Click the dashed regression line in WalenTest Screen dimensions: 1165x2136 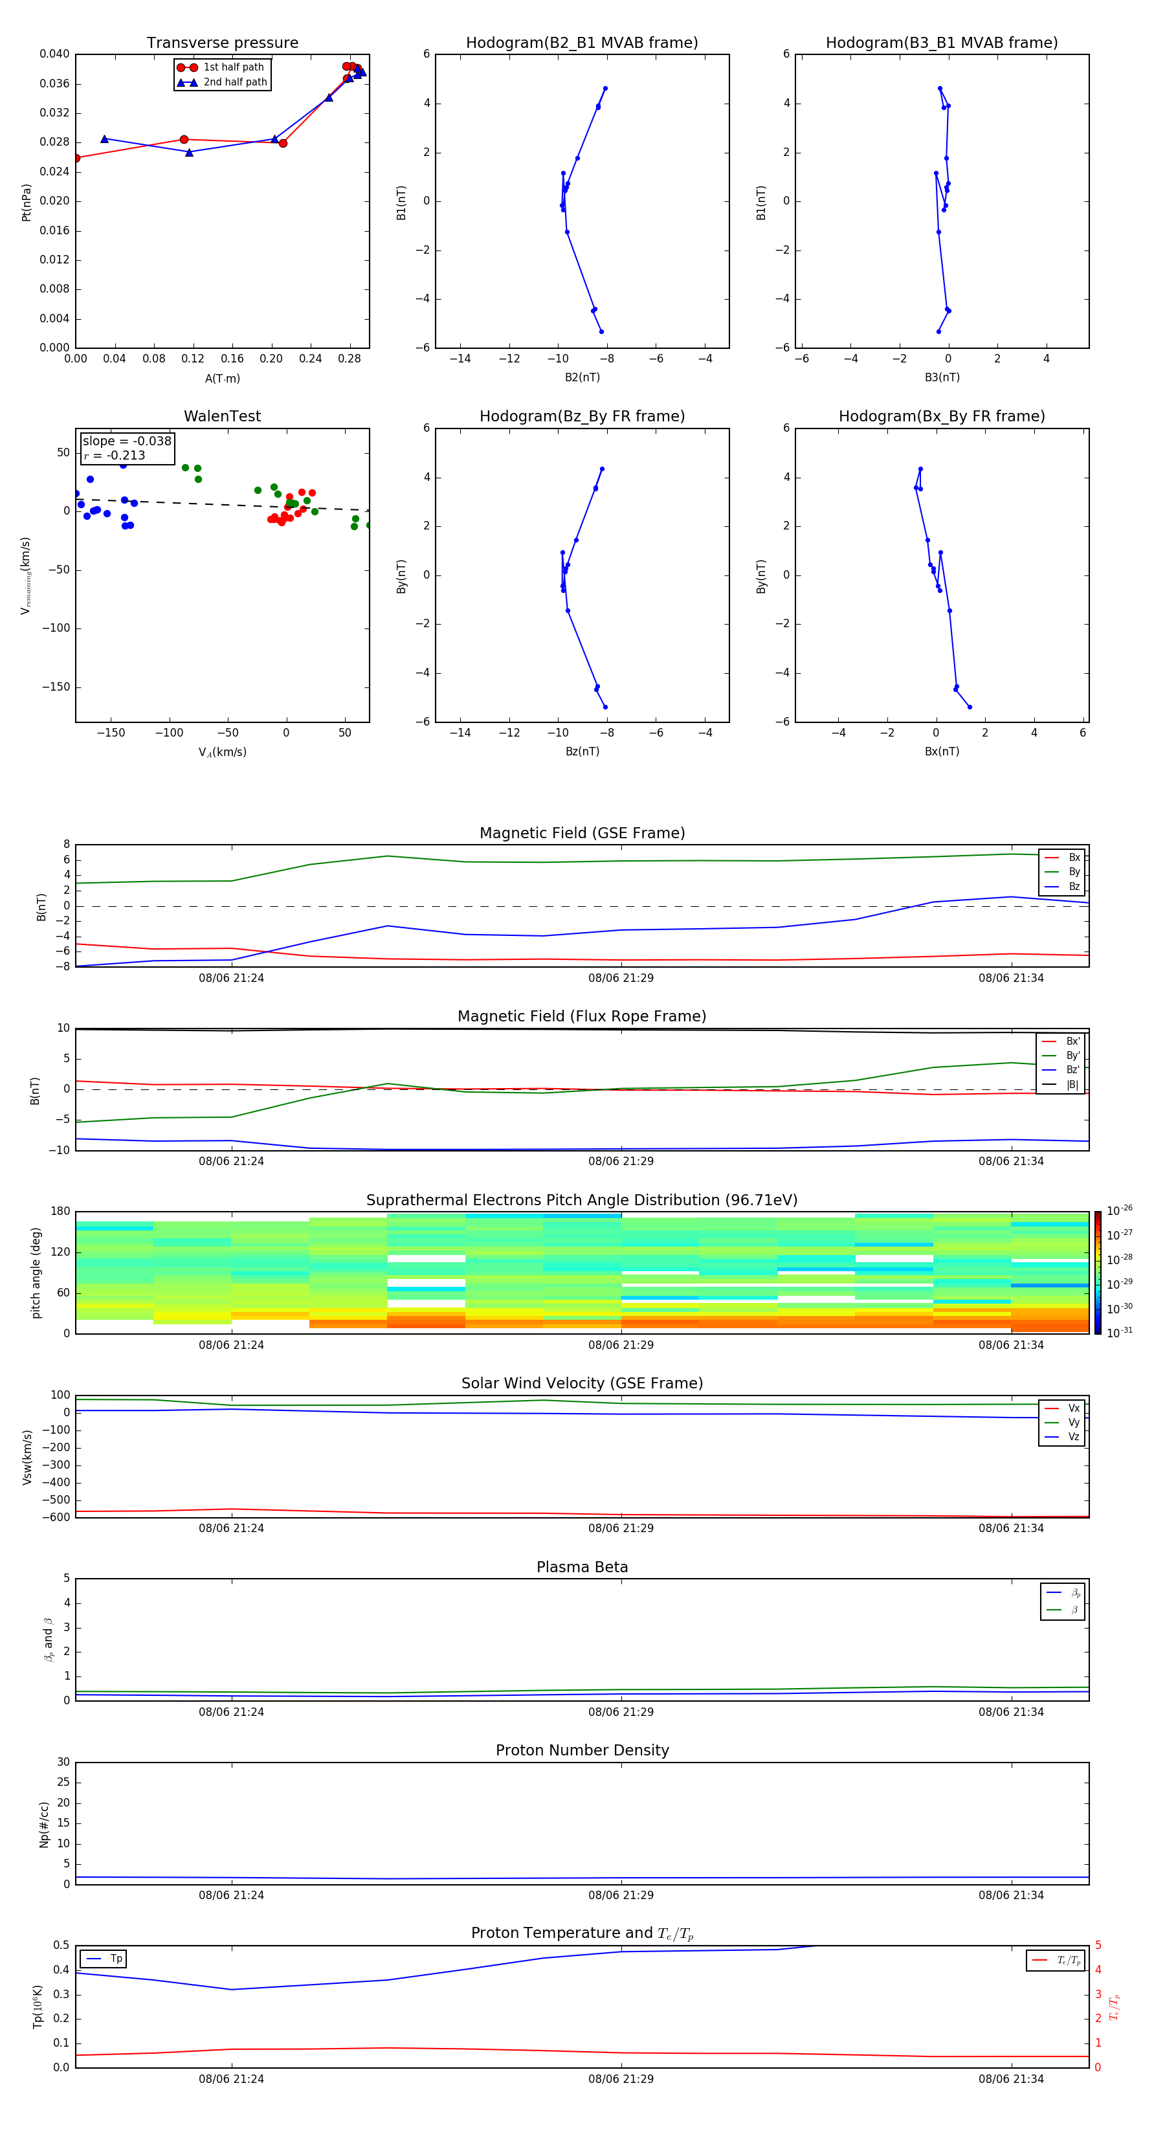point(222,505)
